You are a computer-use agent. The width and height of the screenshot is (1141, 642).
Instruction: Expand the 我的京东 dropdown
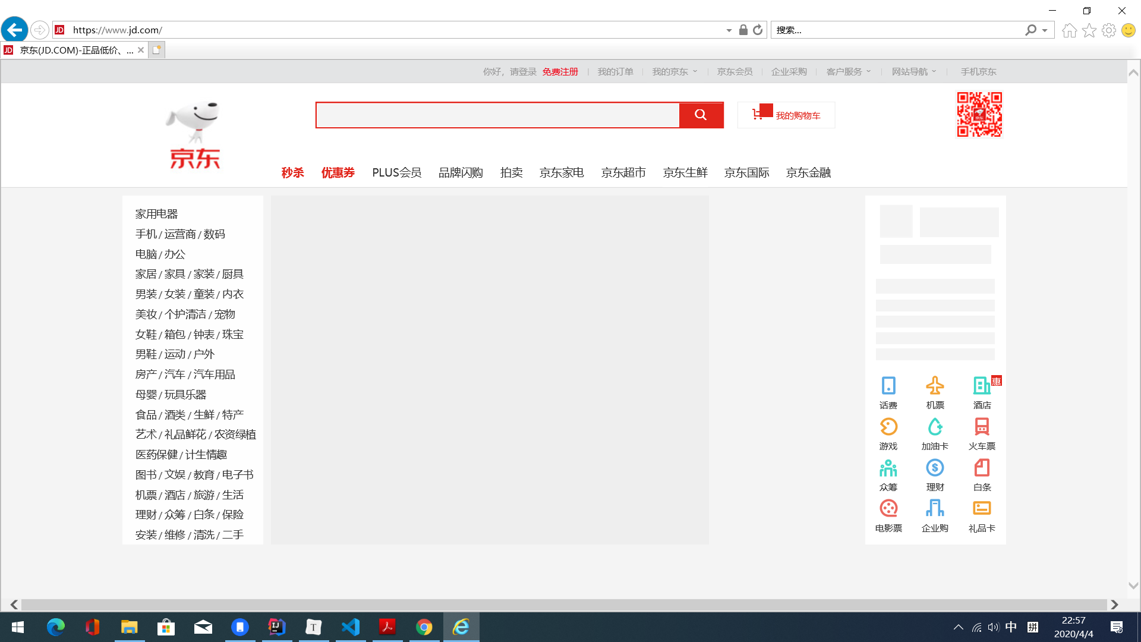(674, 72)
